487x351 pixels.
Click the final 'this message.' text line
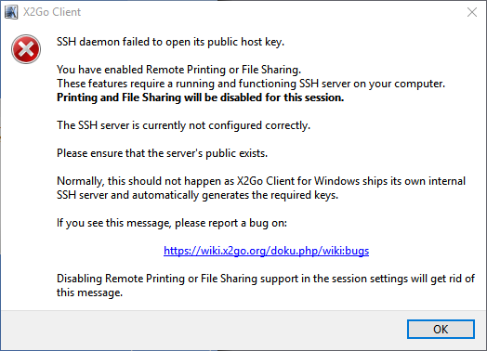(x=90, y=292)
